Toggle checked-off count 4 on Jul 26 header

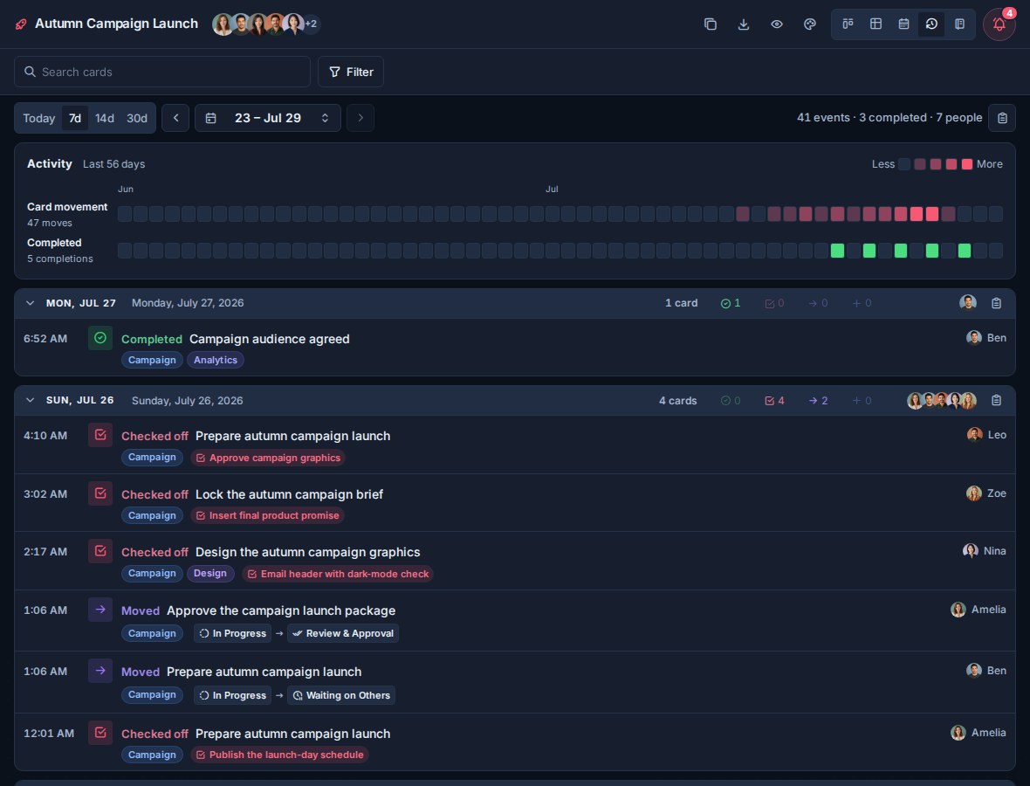[774, 400]
